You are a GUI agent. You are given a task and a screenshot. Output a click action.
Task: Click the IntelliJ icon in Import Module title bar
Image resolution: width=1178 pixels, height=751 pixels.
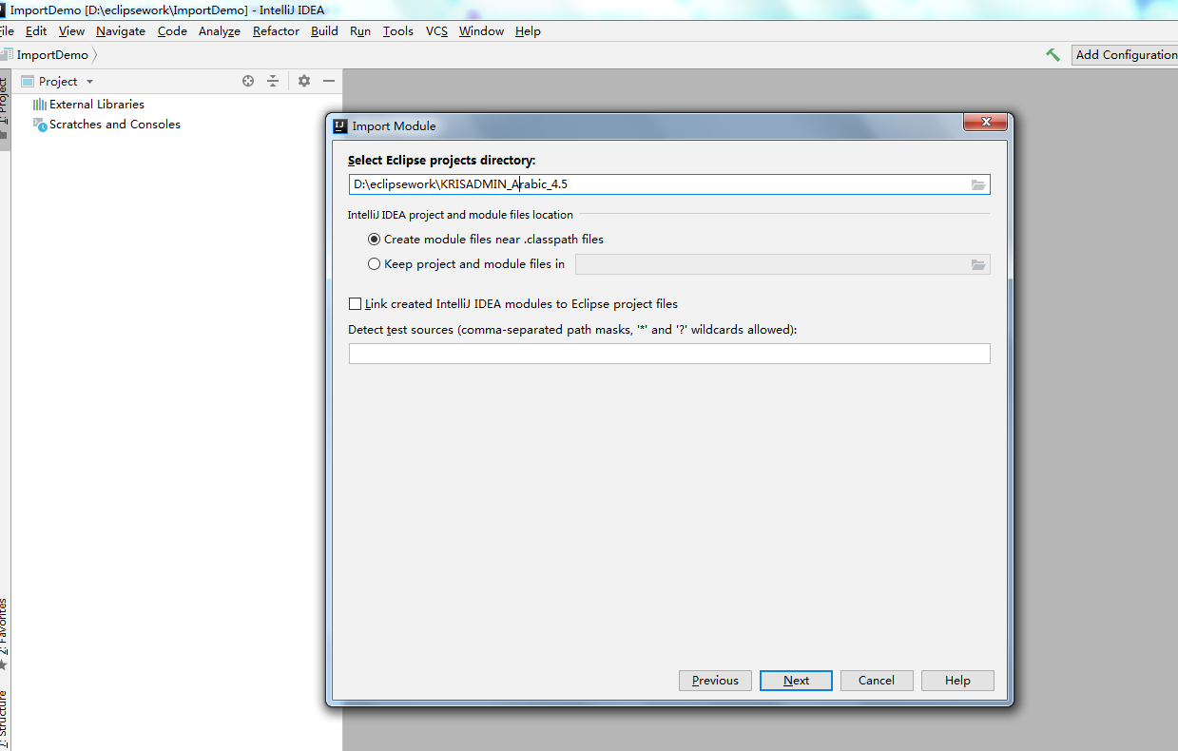[340, 125]
